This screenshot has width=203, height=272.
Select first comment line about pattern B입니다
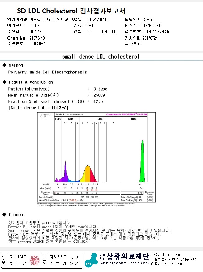click(x=40, y=223)
